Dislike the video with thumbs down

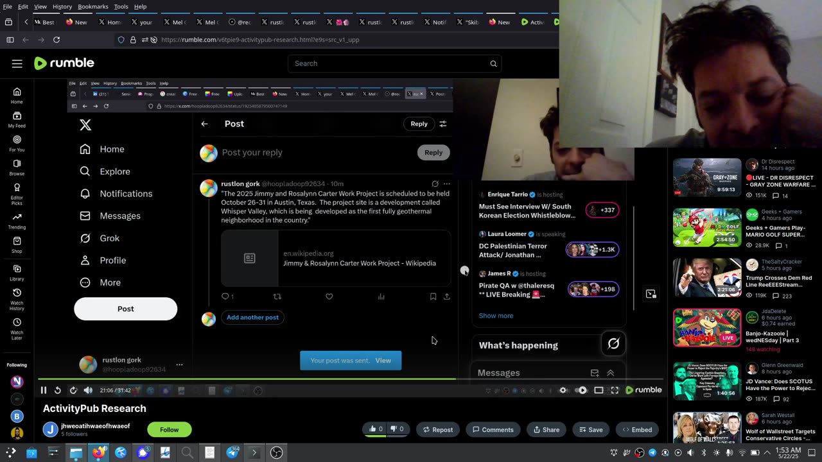click(398, 429)
